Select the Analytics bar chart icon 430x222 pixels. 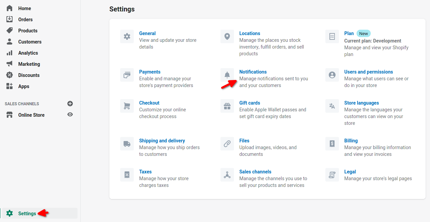point(9,53)
